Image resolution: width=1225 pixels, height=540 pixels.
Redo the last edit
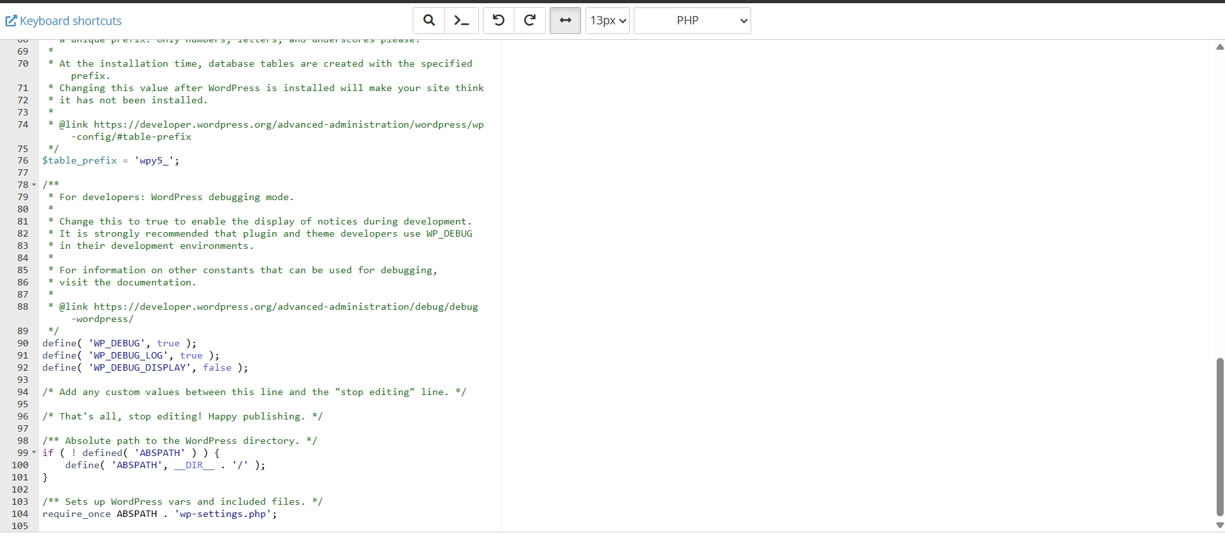[x=530, y=21]
